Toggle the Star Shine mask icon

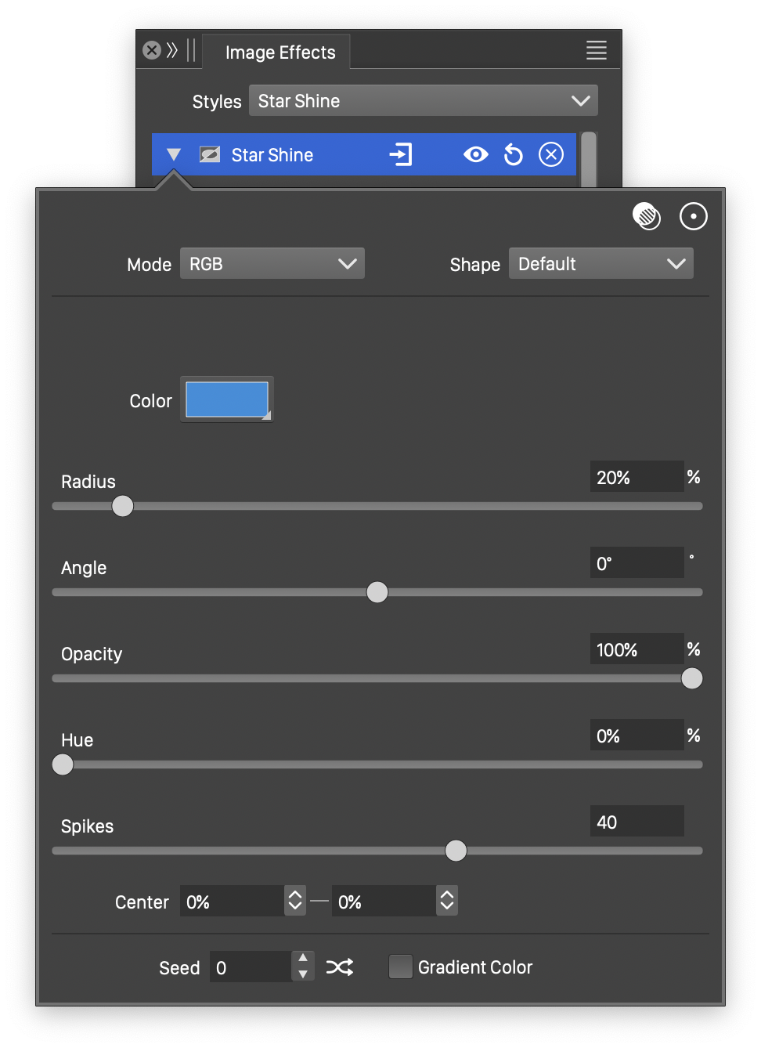(x=210, y=155)
